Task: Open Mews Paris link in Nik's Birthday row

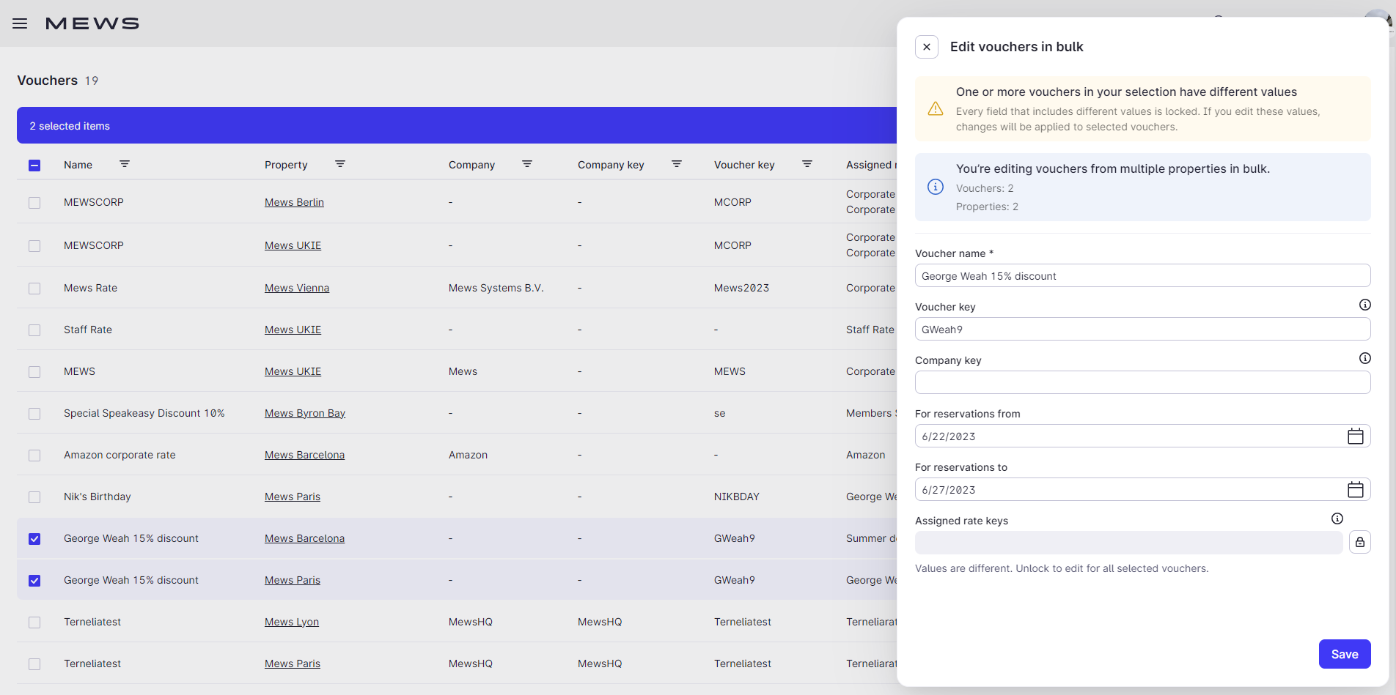Action: (293, 497)
